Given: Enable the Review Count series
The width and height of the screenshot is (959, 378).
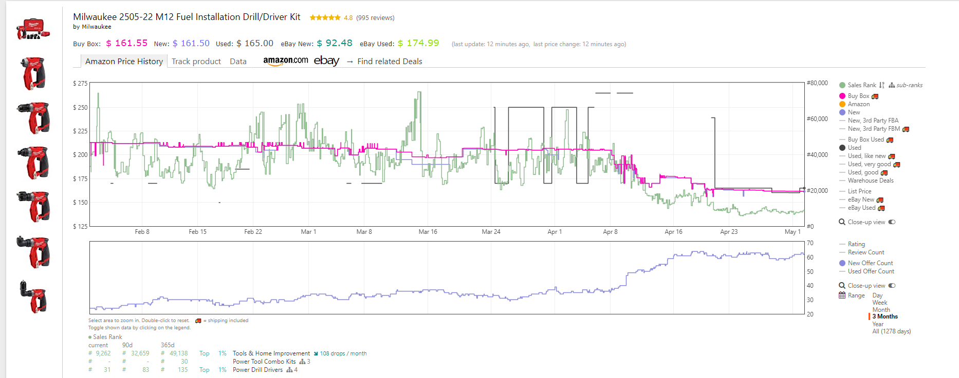Looking at the screenshot, I should click(x=866, y=252).
